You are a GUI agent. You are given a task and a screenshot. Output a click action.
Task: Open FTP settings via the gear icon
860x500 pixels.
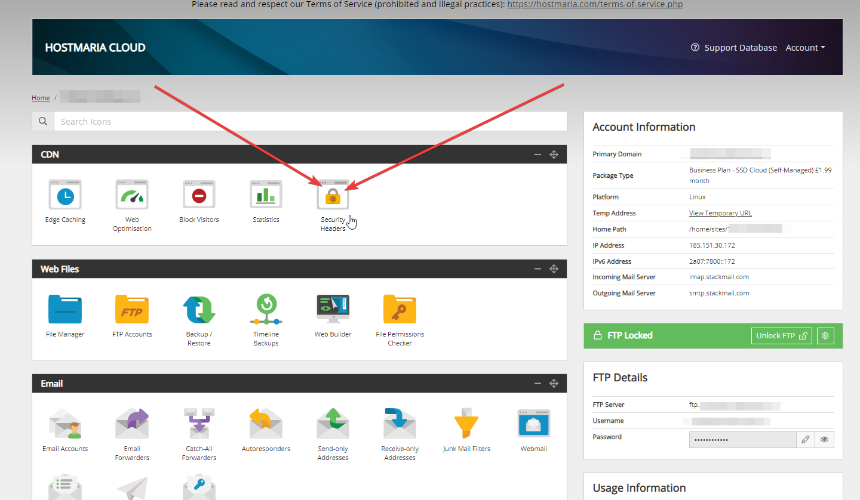825,335
